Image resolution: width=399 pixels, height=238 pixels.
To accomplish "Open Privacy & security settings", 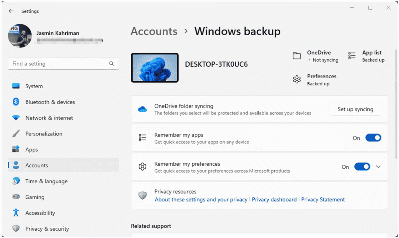I will point(64,229).
